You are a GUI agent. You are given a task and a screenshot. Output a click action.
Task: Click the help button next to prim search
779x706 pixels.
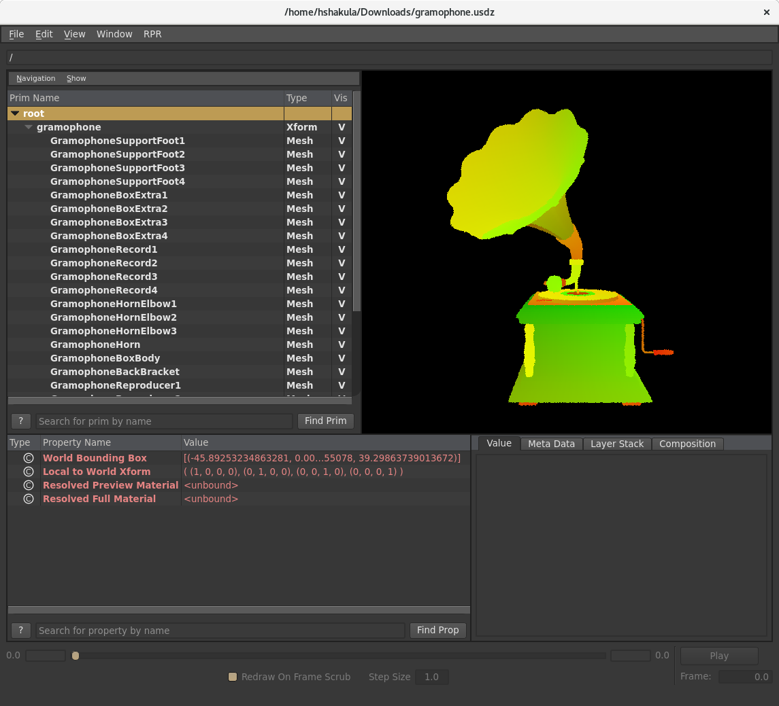(x=21, y=421)
